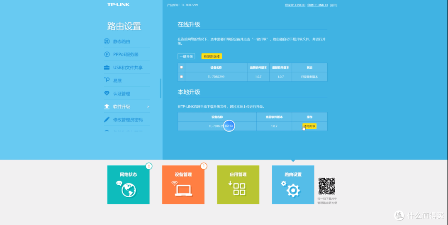Click the 最新软件版本 column header
Screen dimensions: 448x225
[x=280, y=68]
